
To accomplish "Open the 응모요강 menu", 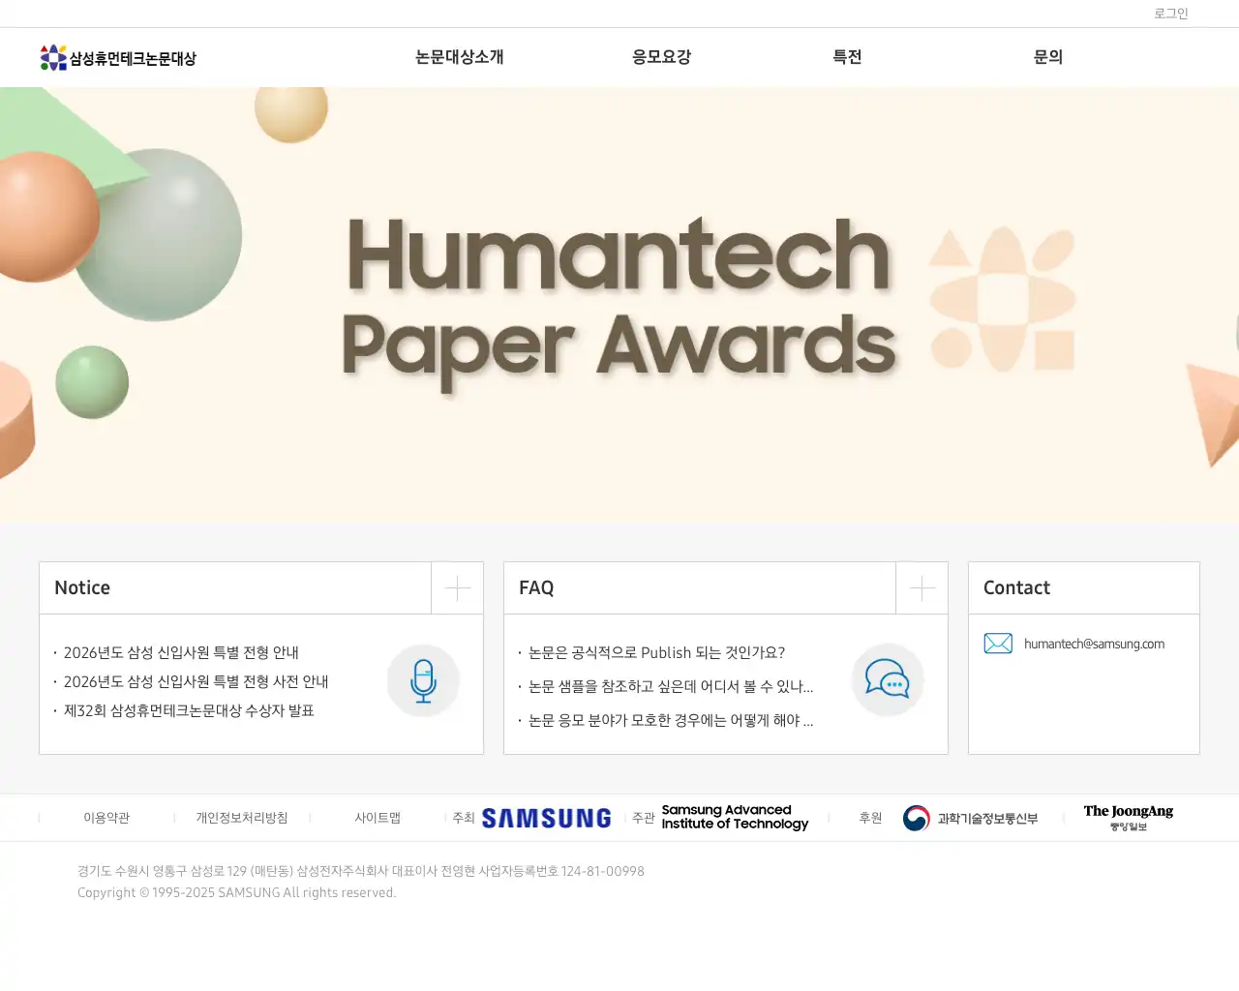I will (661, 57).
